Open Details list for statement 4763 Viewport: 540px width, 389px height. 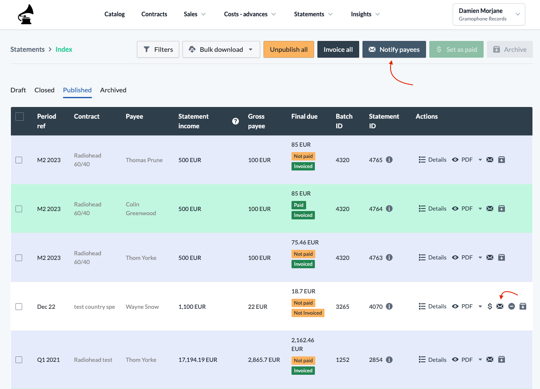[433, 257]
